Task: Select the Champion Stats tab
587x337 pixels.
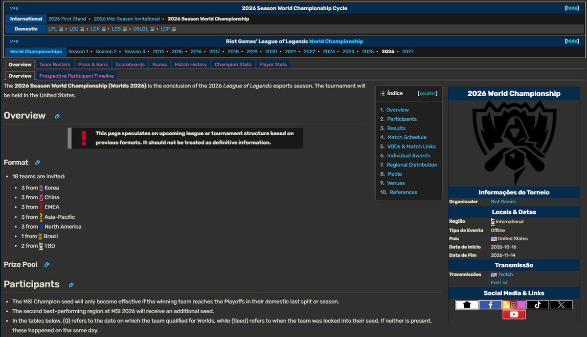Action: (233, 64)
